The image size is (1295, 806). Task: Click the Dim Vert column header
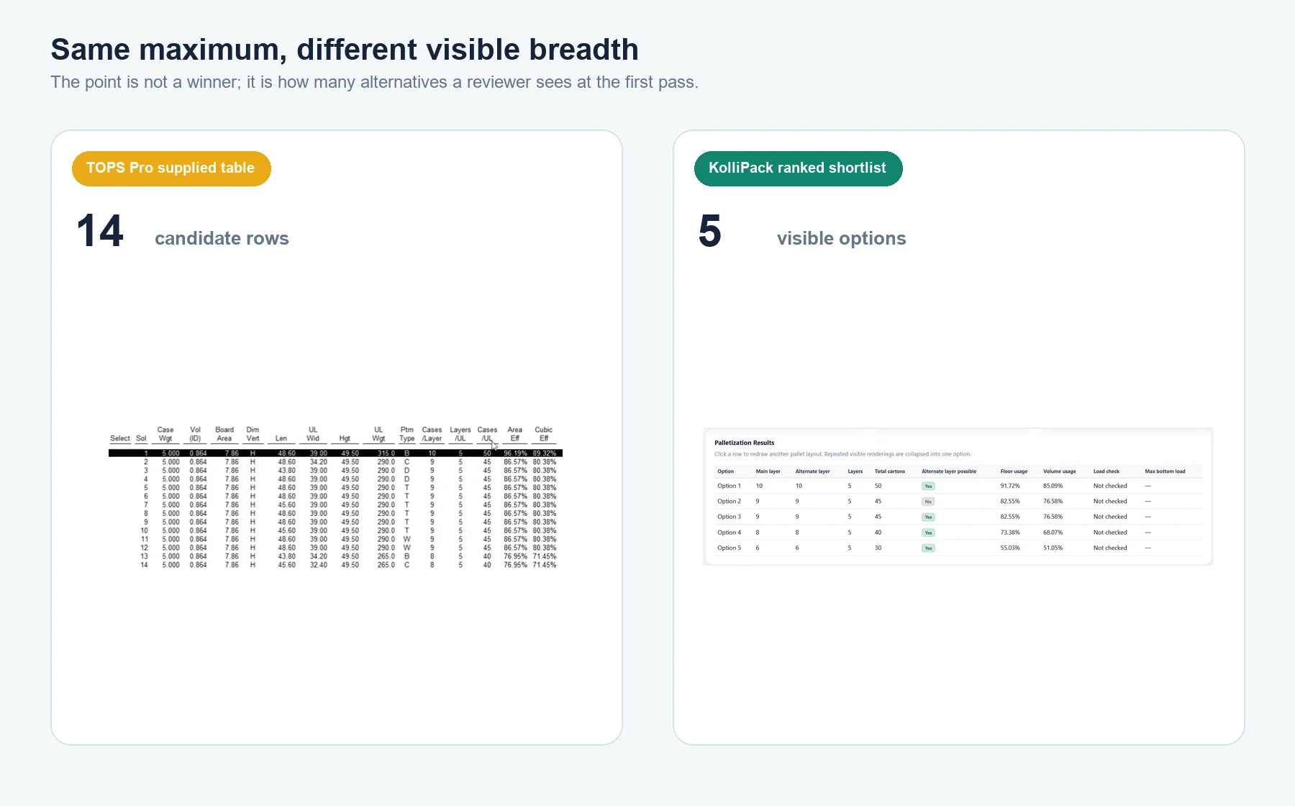(253, 434)
